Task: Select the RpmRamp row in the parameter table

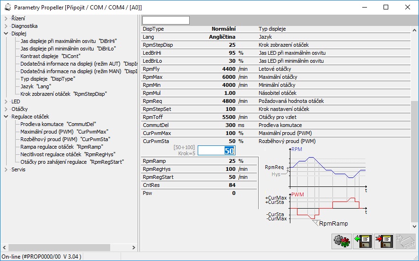Action: [199, 161]
